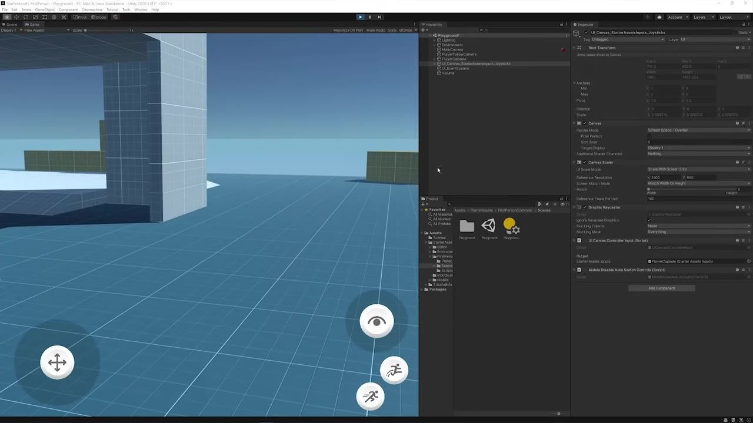Toggle the GameObject active checkbox in Inspector
Image resolution: width=753 pixels, height=423 pixels.
coord(587,33)
